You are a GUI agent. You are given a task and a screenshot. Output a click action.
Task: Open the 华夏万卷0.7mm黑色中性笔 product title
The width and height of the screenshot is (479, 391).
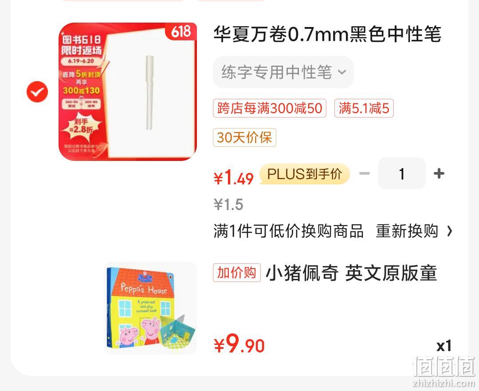(327, 34)
